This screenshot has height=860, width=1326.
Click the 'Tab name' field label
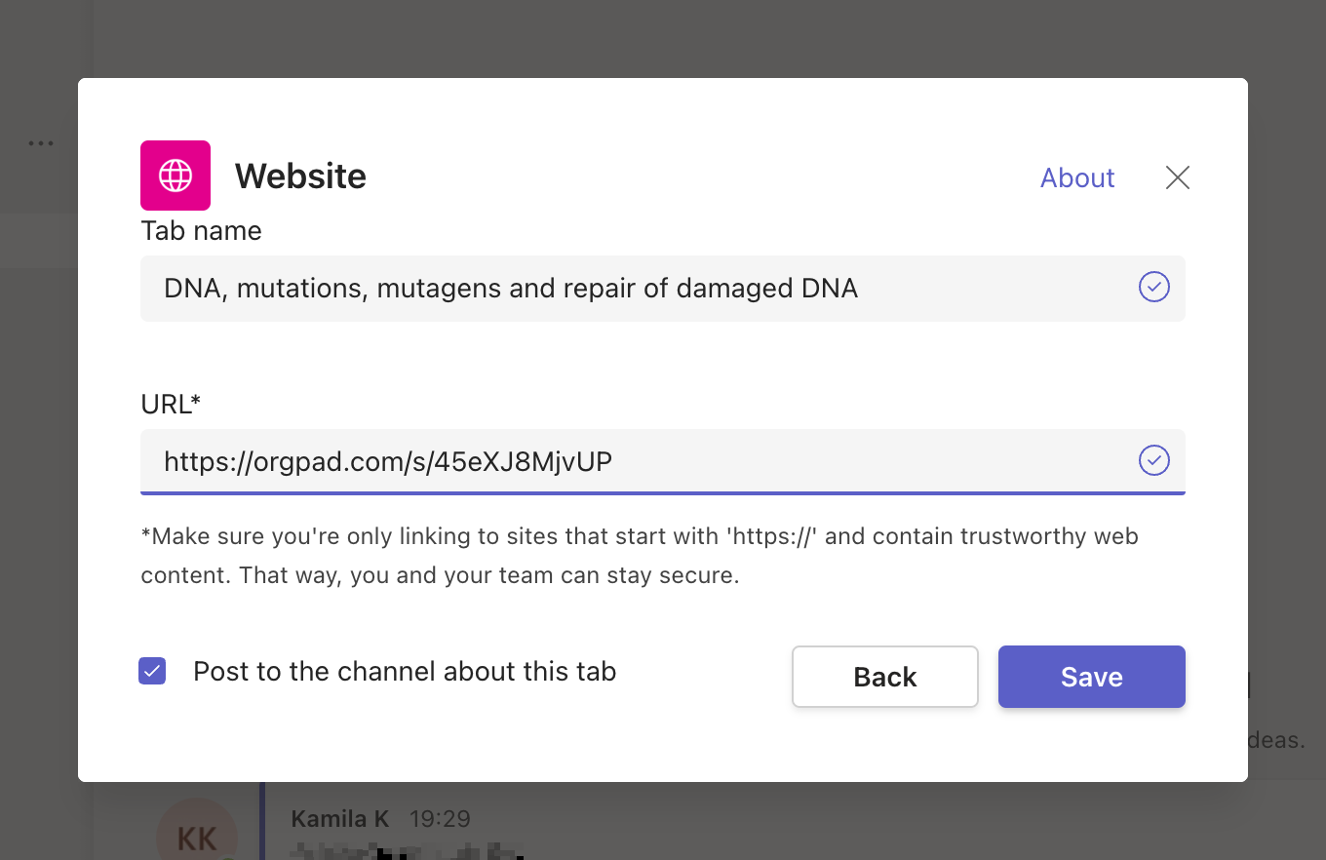tap(201, 231)
